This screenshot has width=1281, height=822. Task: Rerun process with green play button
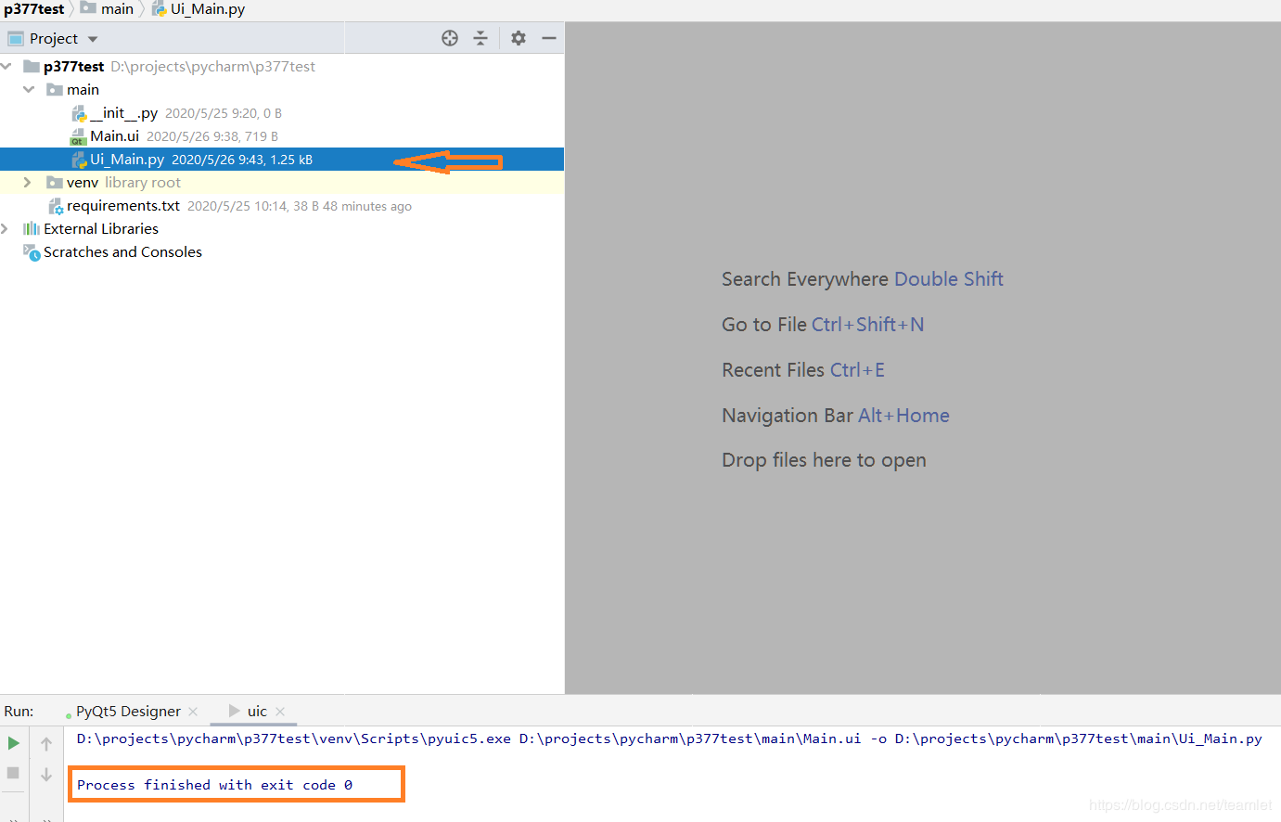pos(14,743)
